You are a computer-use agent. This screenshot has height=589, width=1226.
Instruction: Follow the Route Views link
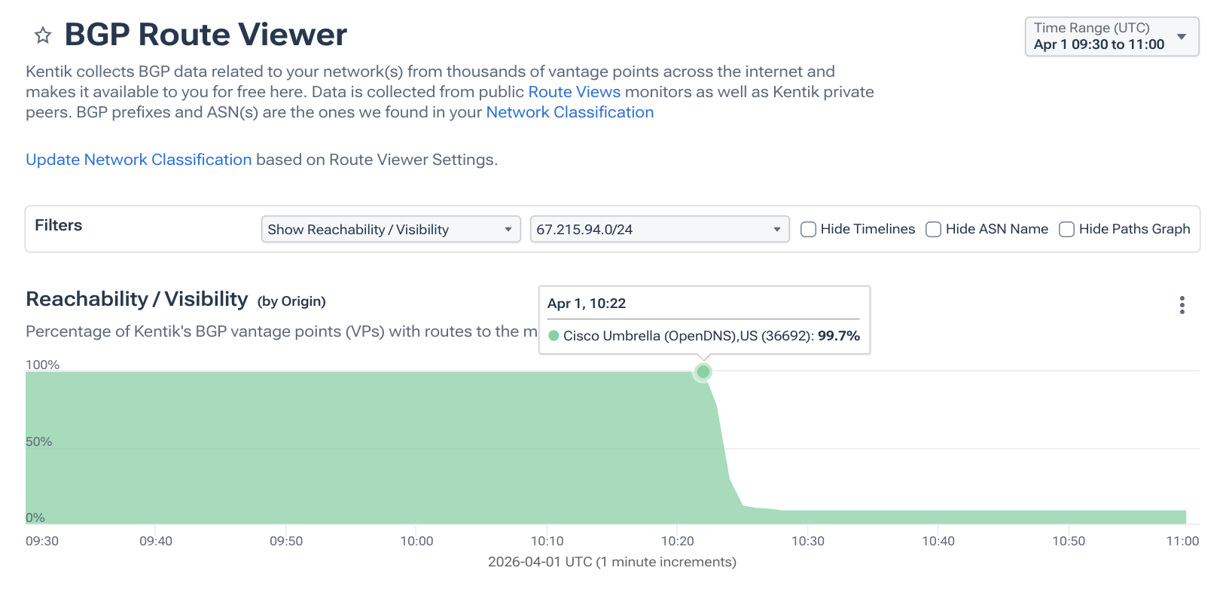[575, 91]
